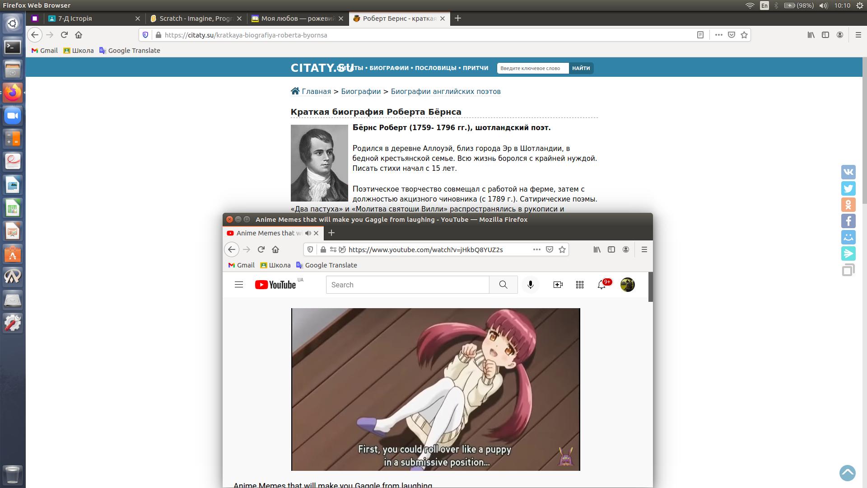
Task: Expand page actions ellipsis in YouTube address bar
Action: tap(537, 249)
